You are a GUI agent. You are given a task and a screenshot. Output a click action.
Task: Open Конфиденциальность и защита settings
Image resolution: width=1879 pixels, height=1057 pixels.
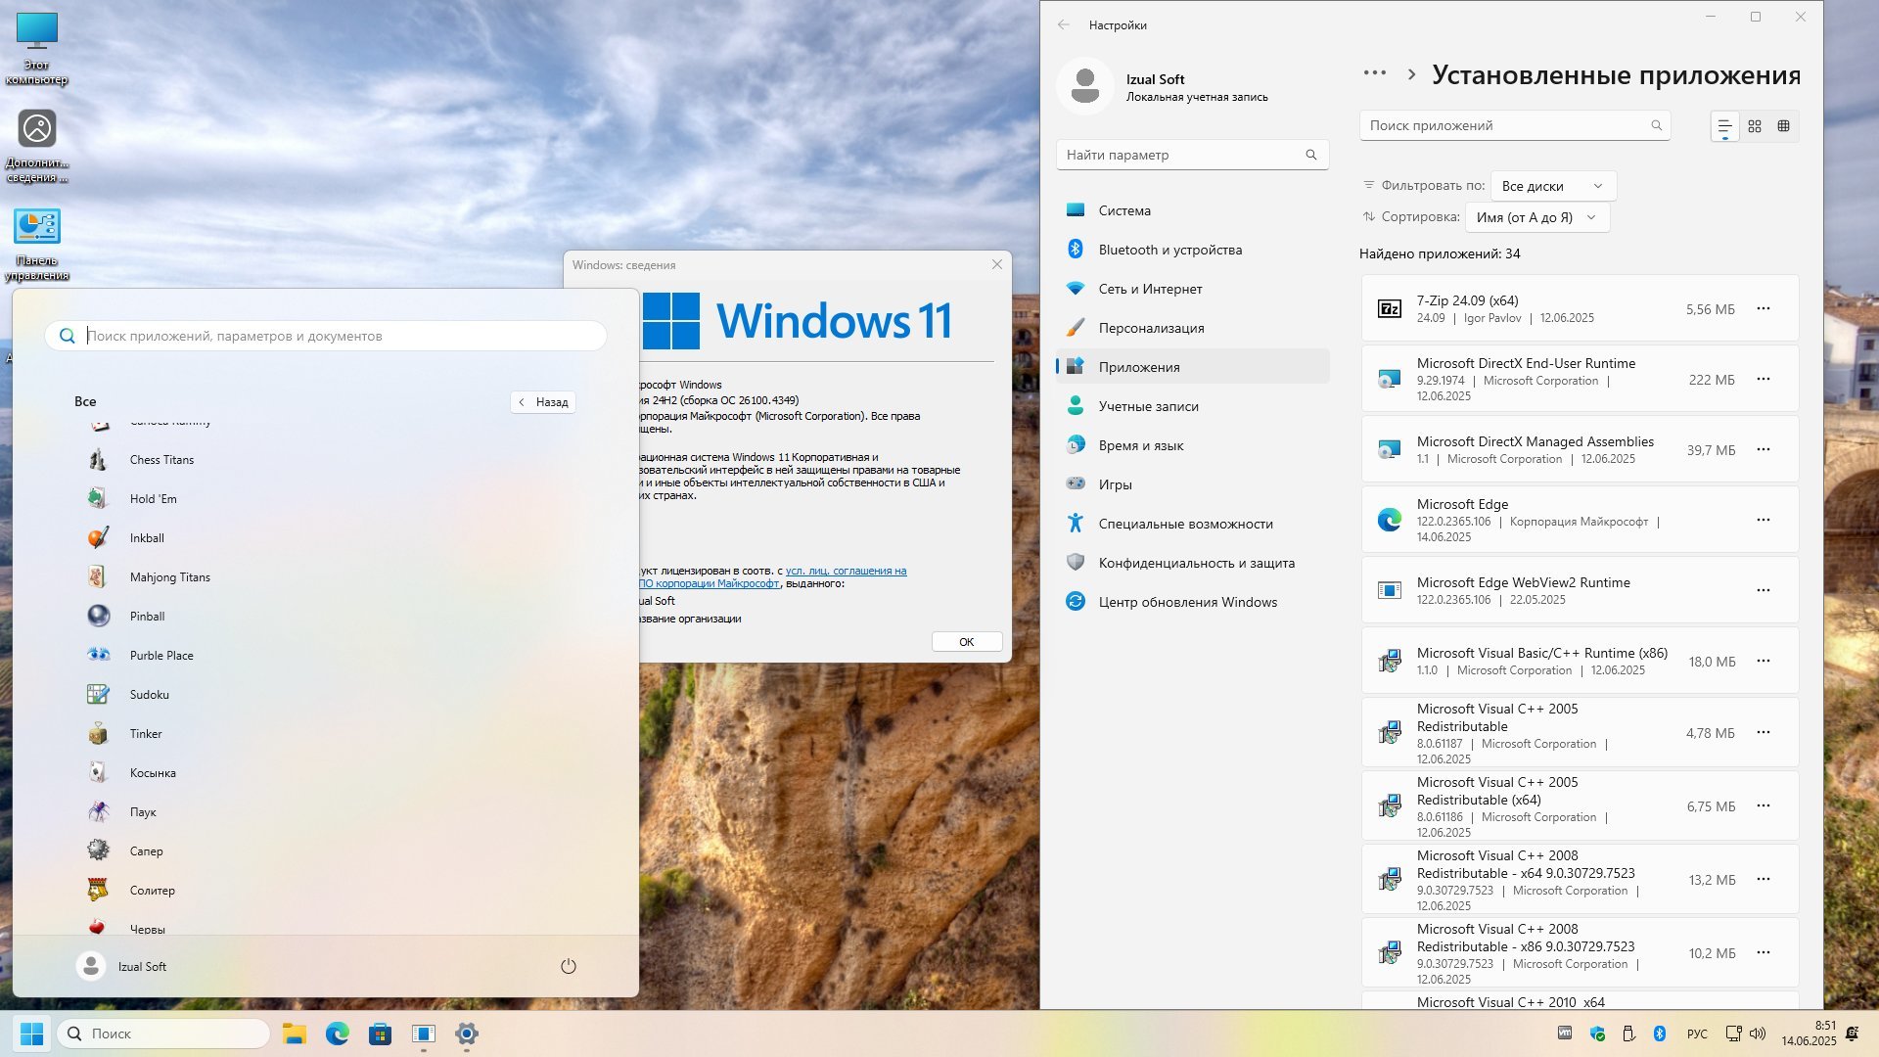click(1192, 563)
